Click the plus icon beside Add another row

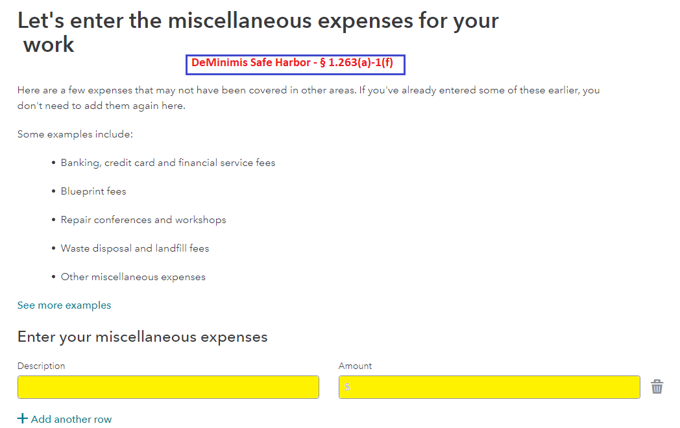pos(23,418)
